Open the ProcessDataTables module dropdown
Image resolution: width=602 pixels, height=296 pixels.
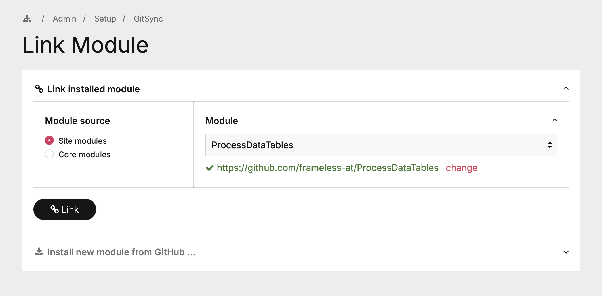click(381, 145)
